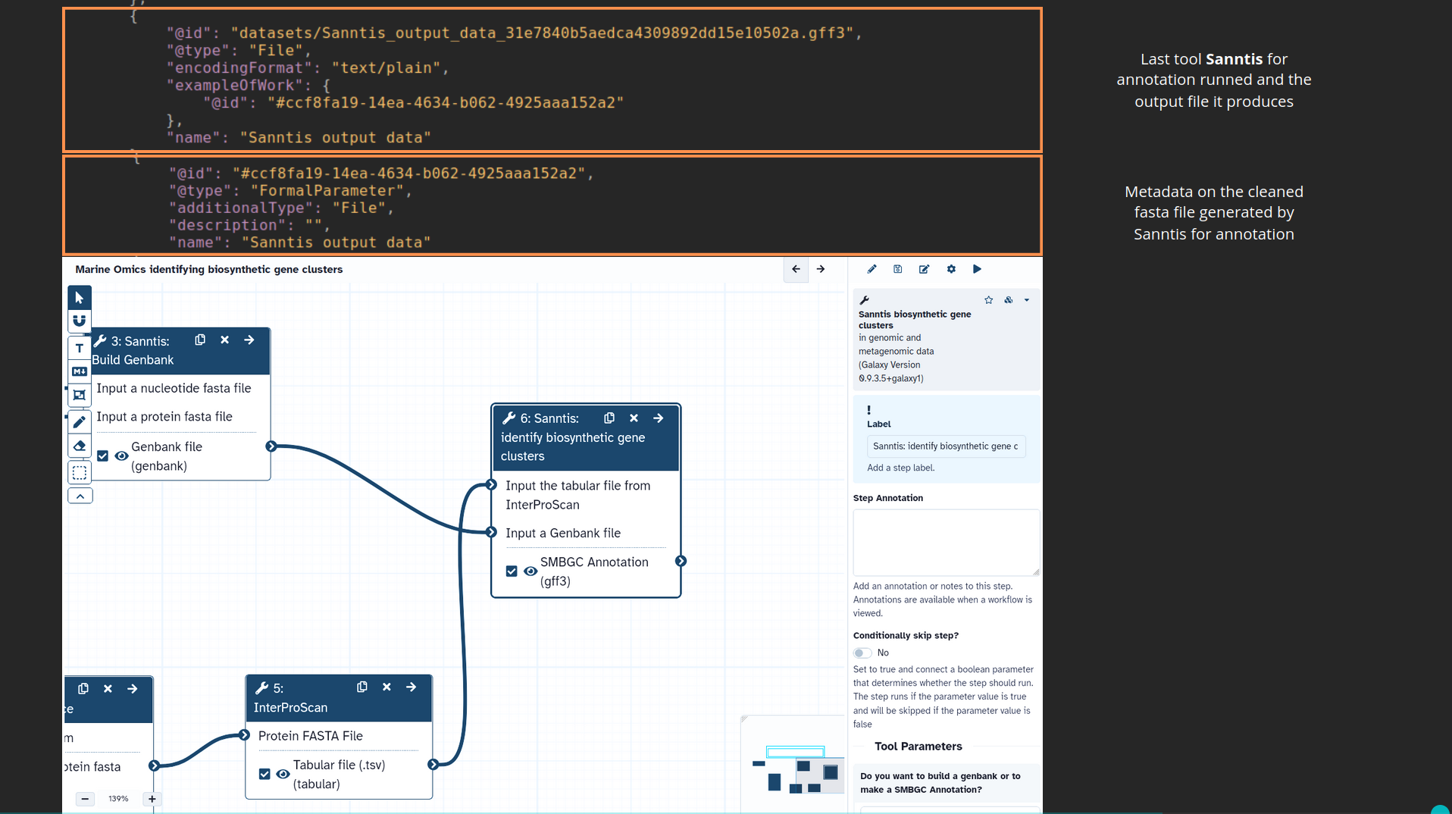
Task: Select the box selection tool
Action: pyautogui.click(x=80, y=473)
